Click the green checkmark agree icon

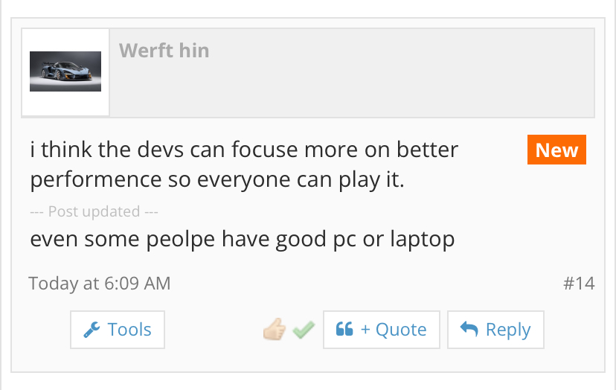[303, 330]
